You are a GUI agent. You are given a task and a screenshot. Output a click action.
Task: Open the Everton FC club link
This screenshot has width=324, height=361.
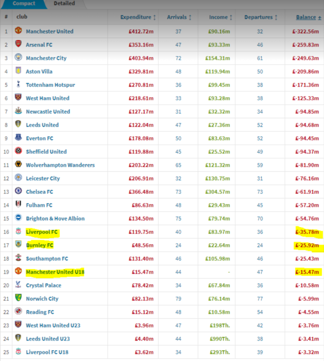point(39,138)
